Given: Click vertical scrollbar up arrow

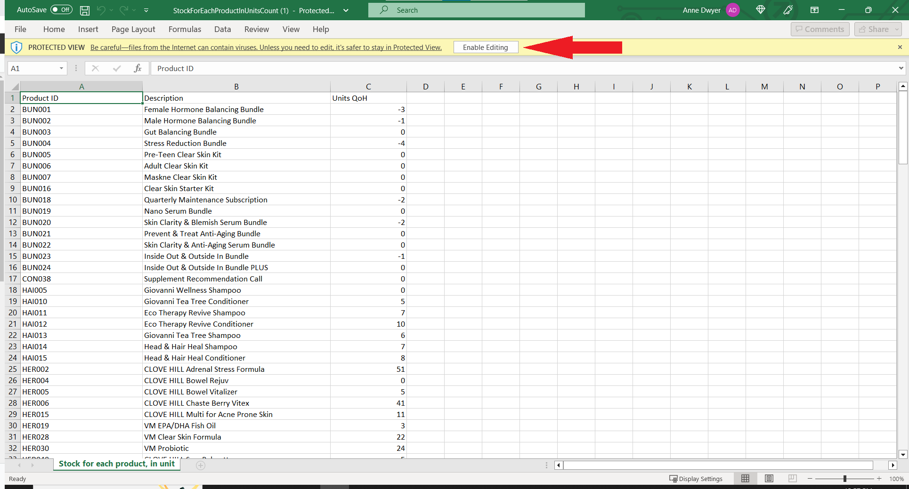Looking at the screenshot, I should 903,86.
